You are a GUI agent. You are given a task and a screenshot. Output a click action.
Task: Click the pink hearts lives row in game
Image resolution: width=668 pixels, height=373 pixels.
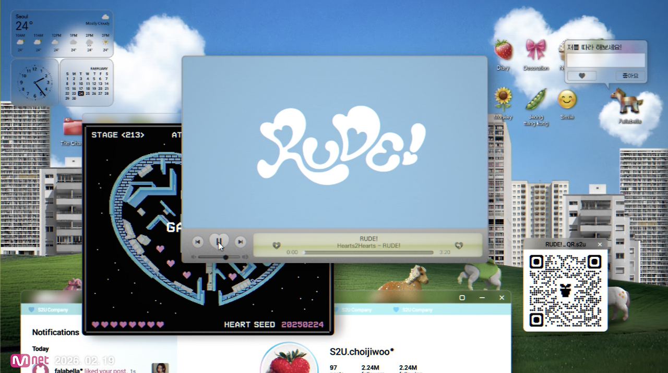coord(128,325)
